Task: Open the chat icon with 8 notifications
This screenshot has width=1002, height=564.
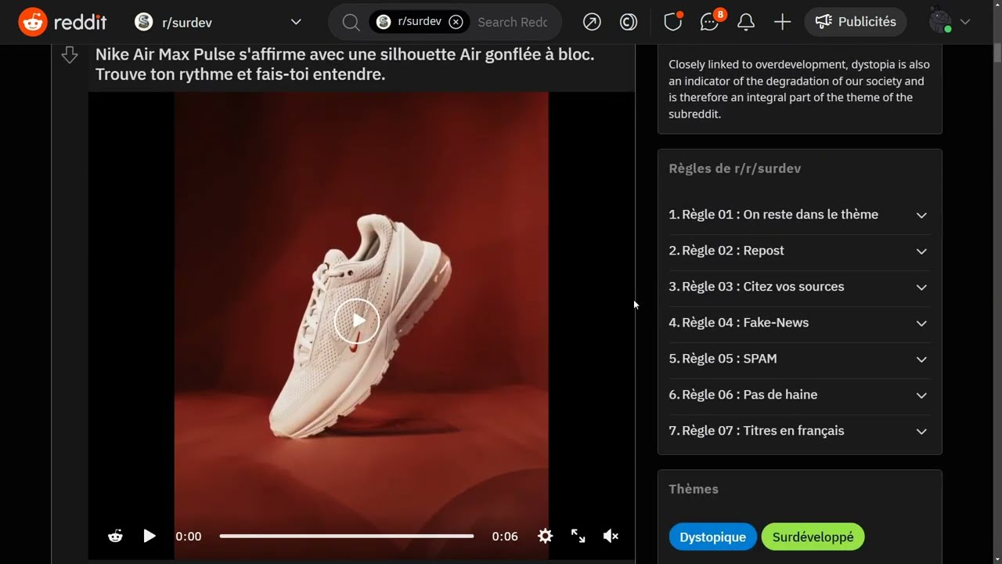Action: pyautogui.click(x=711, y=21)
